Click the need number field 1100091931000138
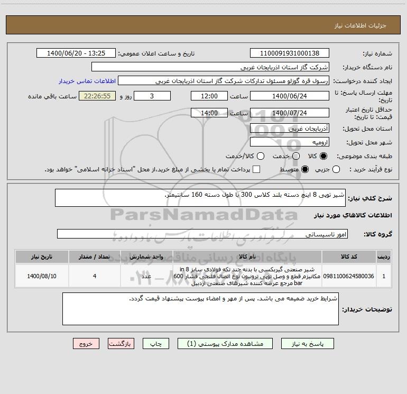The width and height of the screenshot is (407, 394). coord(290,53)
